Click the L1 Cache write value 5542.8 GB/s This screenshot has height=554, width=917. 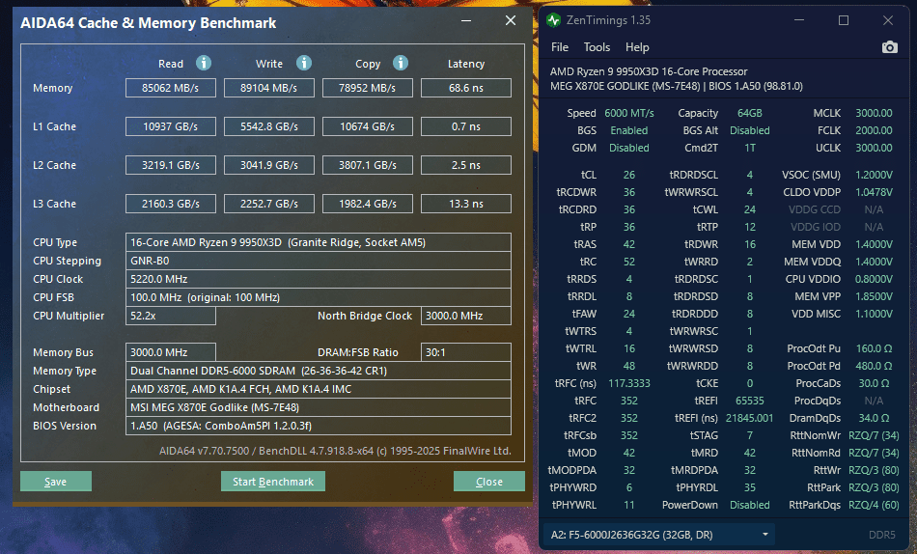tap(269, 126)
